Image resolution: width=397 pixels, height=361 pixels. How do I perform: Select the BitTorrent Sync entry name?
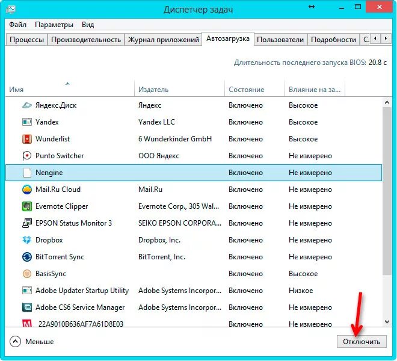[x=60, y=257]
